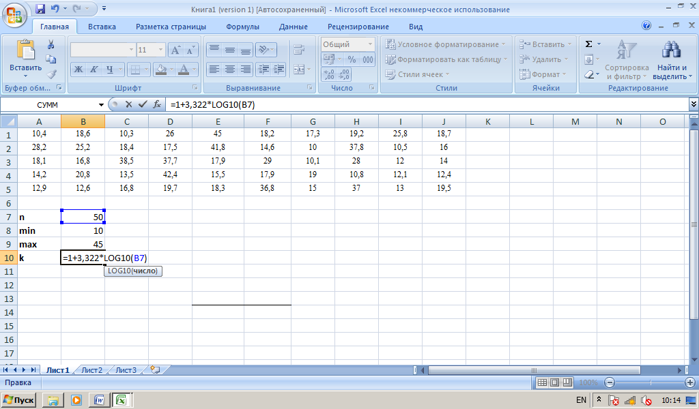
Task: Align cell text right
Action: click(246, 70)
